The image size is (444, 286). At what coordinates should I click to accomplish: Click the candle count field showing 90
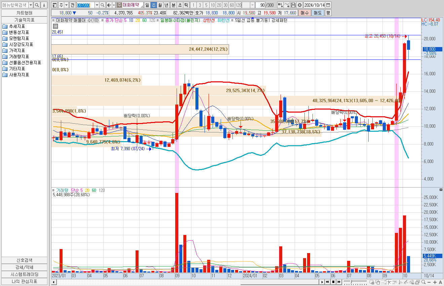tap(260, 5)
